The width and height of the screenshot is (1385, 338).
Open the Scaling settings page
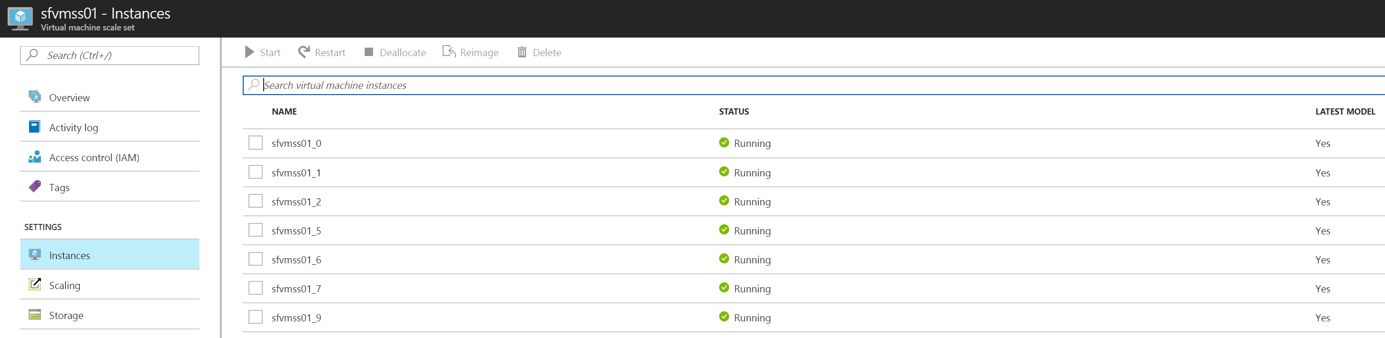65,285
